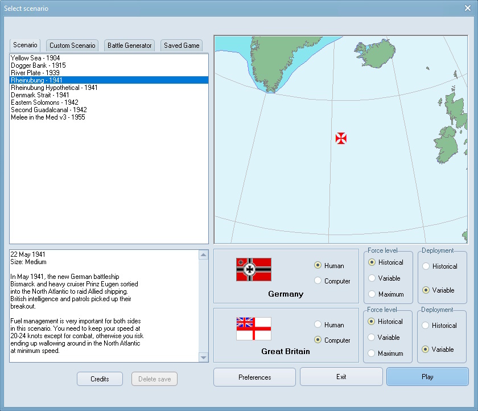This screenshot has height=411, width=478.
Task: Open the Battle Generator tab
Action: 130,46
